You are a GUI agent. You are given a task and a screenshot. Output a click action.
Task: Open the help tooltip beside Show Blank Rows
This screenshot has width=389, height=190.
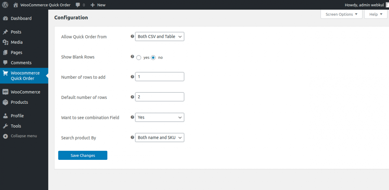(x=132, y=56)
